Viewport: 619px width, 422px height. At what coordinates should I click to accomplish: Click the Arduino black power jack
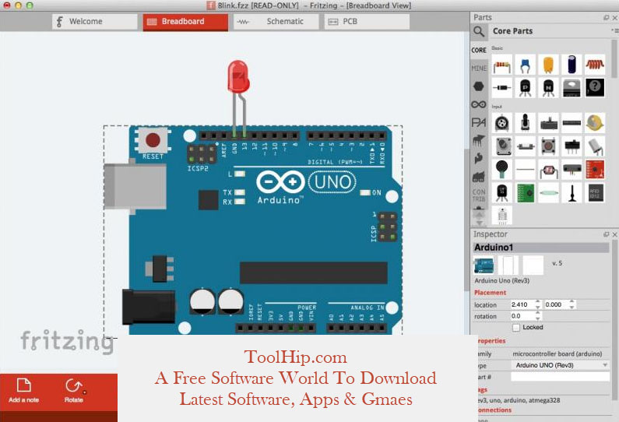click(149, 307)
